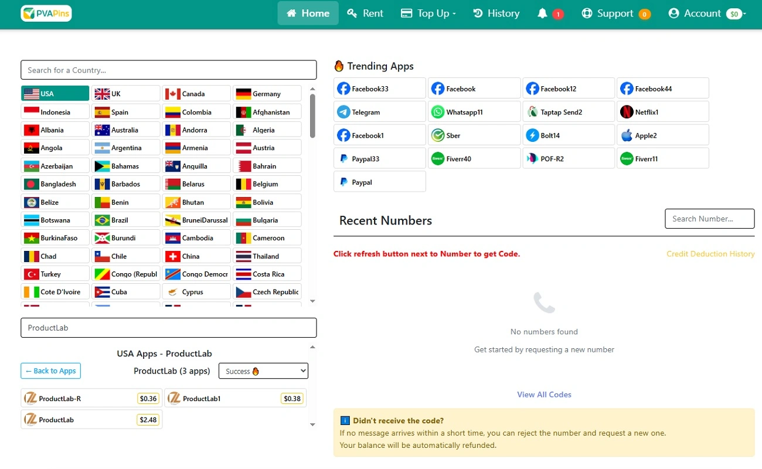Pick the Facebook44 app tile

pos(663,89)
